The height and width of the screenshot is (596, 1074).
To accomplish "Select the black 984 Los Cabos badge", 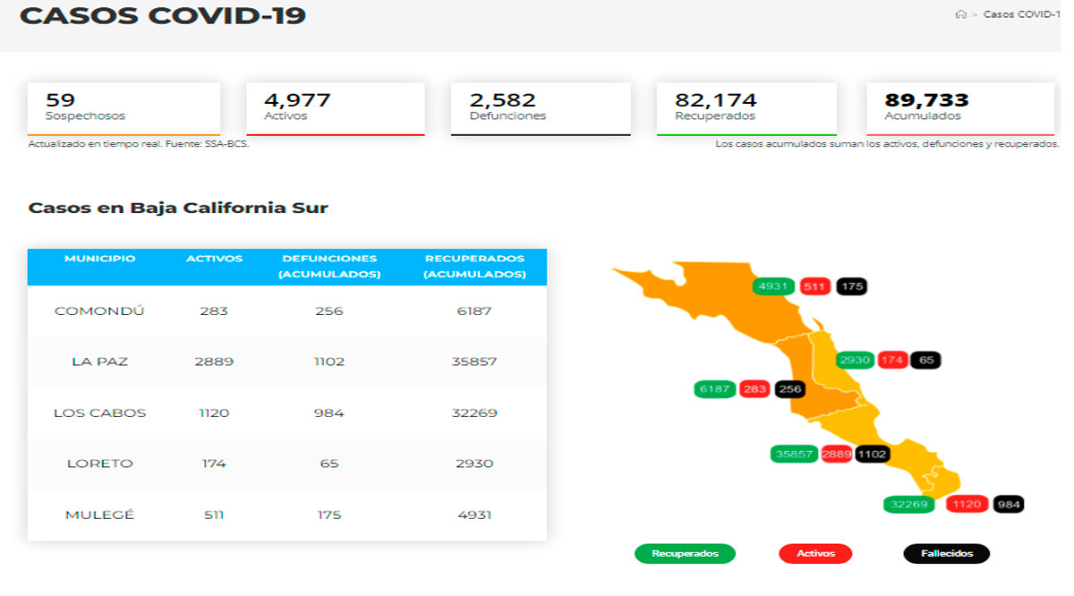I will [x=1010, y=504].
